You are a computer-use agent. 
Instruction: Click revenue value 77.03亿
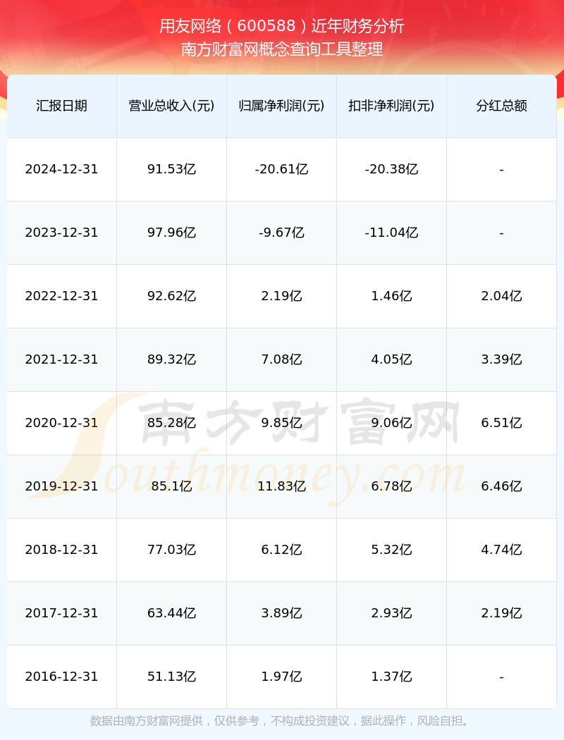(x=171, y=550)
